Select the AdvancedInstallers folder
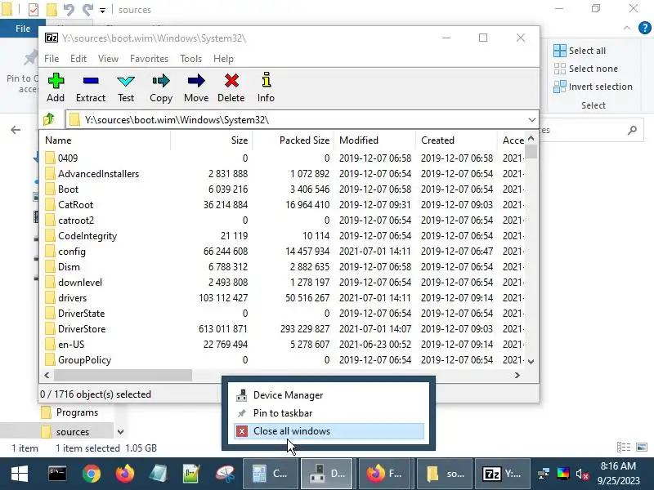Screen dimensions: 654x490 (98, 174)
